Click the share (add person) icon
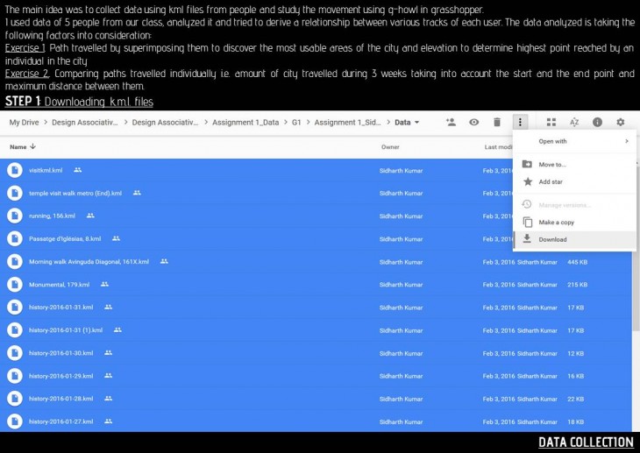Screen dimensions: 640x453 (x=451, y=123)
